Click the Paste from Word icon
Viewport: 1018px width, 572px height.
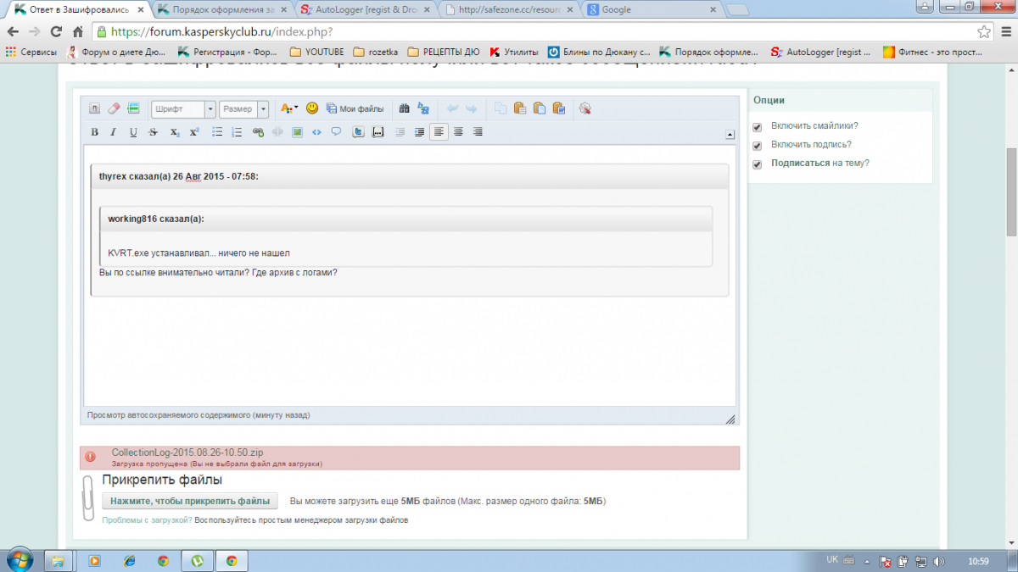pyautogui.click(x=558, y=108)
